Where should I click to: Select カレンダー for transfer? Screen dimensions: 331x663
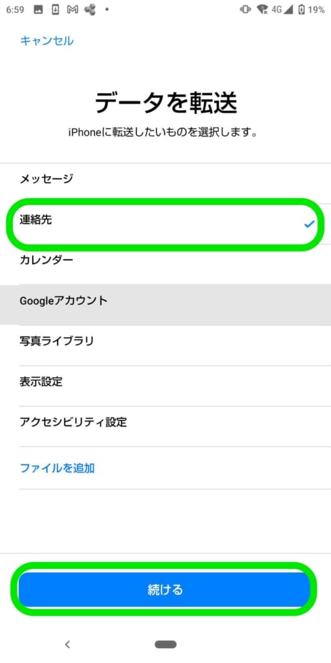(x=165, y=260)
